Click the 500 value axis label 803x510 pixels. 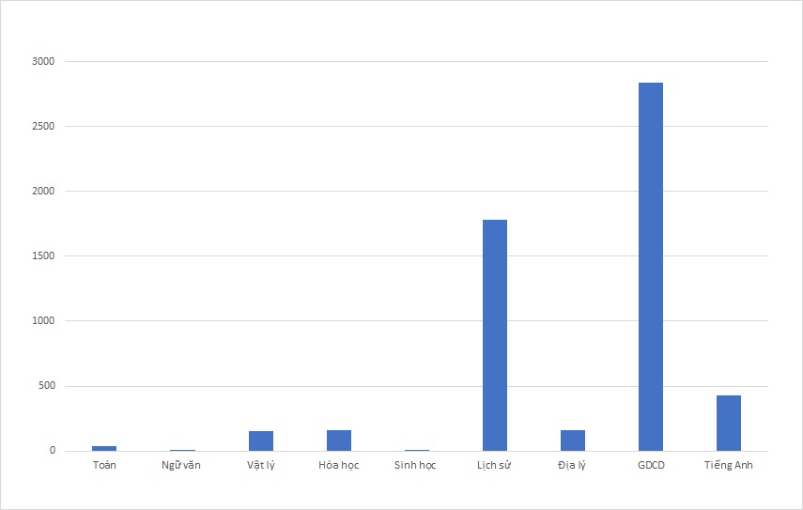46,386
